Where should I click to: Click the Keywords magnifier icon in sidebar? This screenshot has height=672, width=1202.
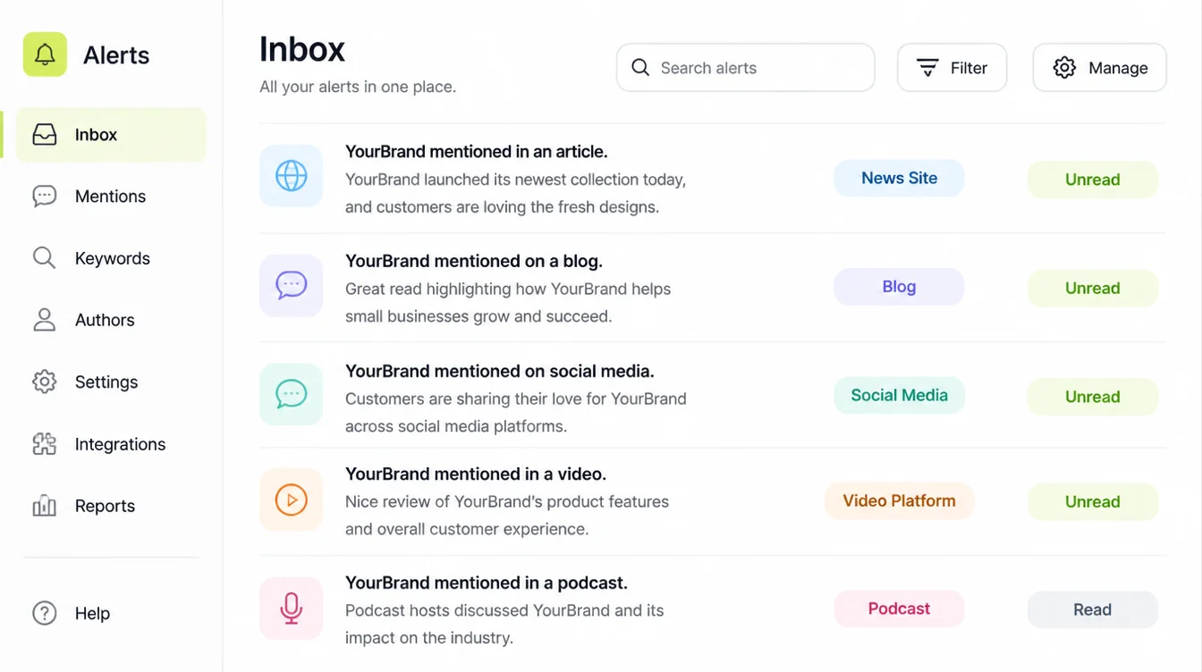tap(45, 258)
